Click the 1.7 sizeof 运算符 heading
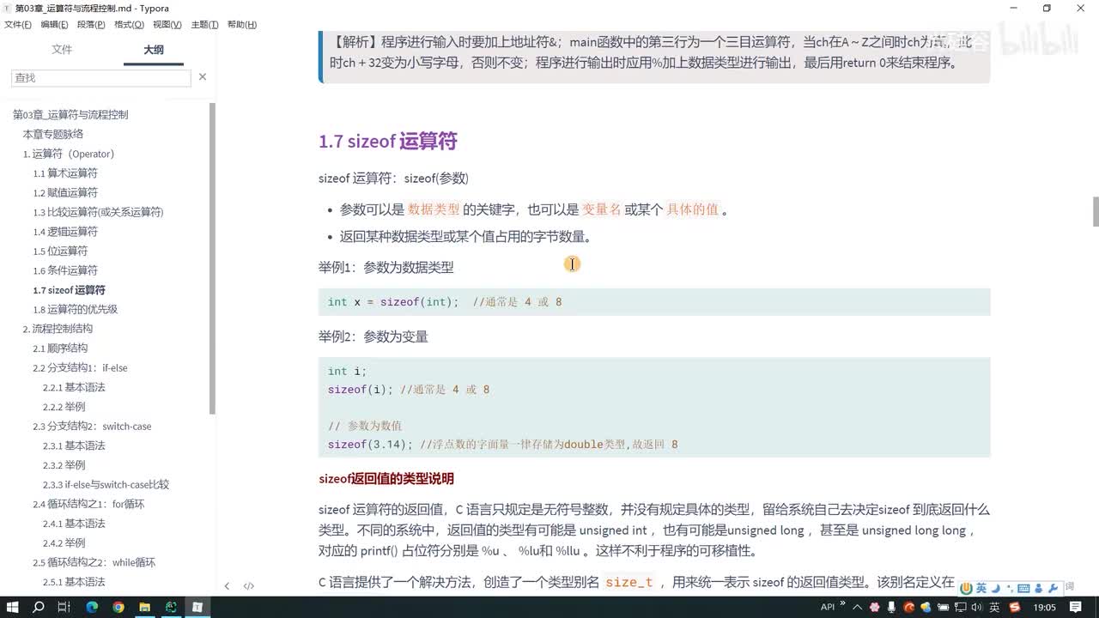The image size is (1099, 618). pos(387,142)
